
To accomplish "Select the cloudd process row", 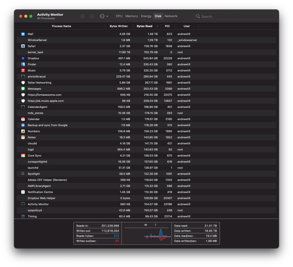I will click(147, 143).
